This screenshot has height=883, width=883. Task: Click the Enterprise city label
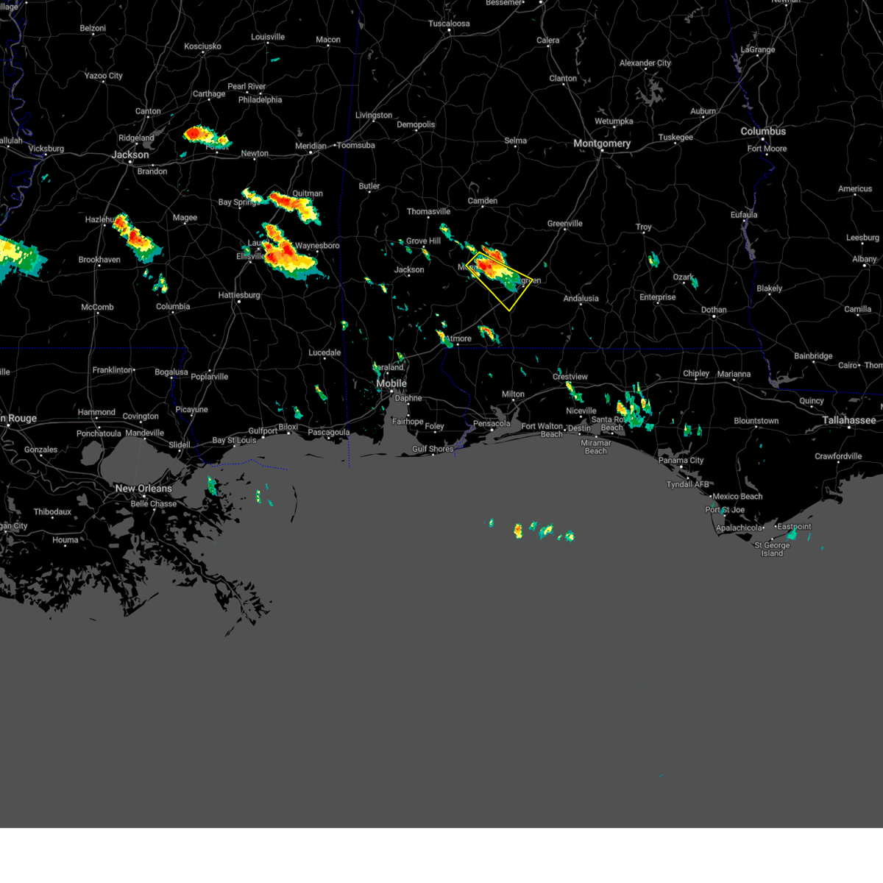click(658, 297)
